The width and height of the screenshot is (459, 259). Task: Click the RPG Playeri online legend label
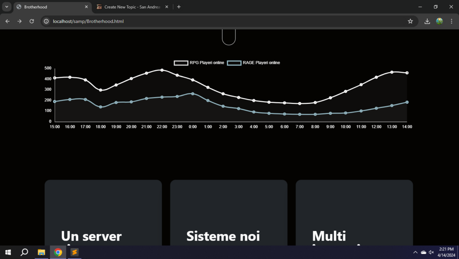[207, 63]
